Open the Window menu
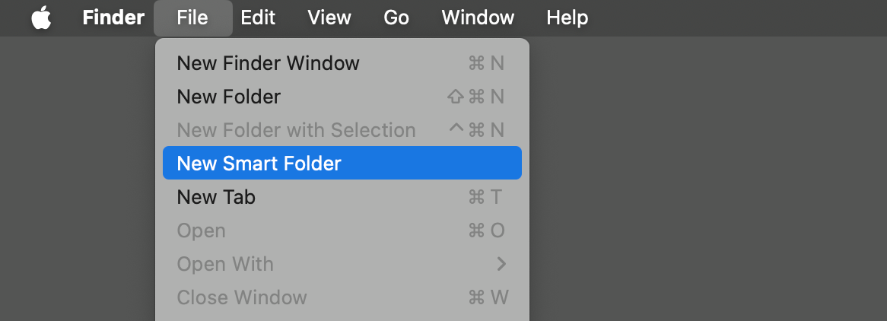The image size is (887, 321). pos(478,17)
